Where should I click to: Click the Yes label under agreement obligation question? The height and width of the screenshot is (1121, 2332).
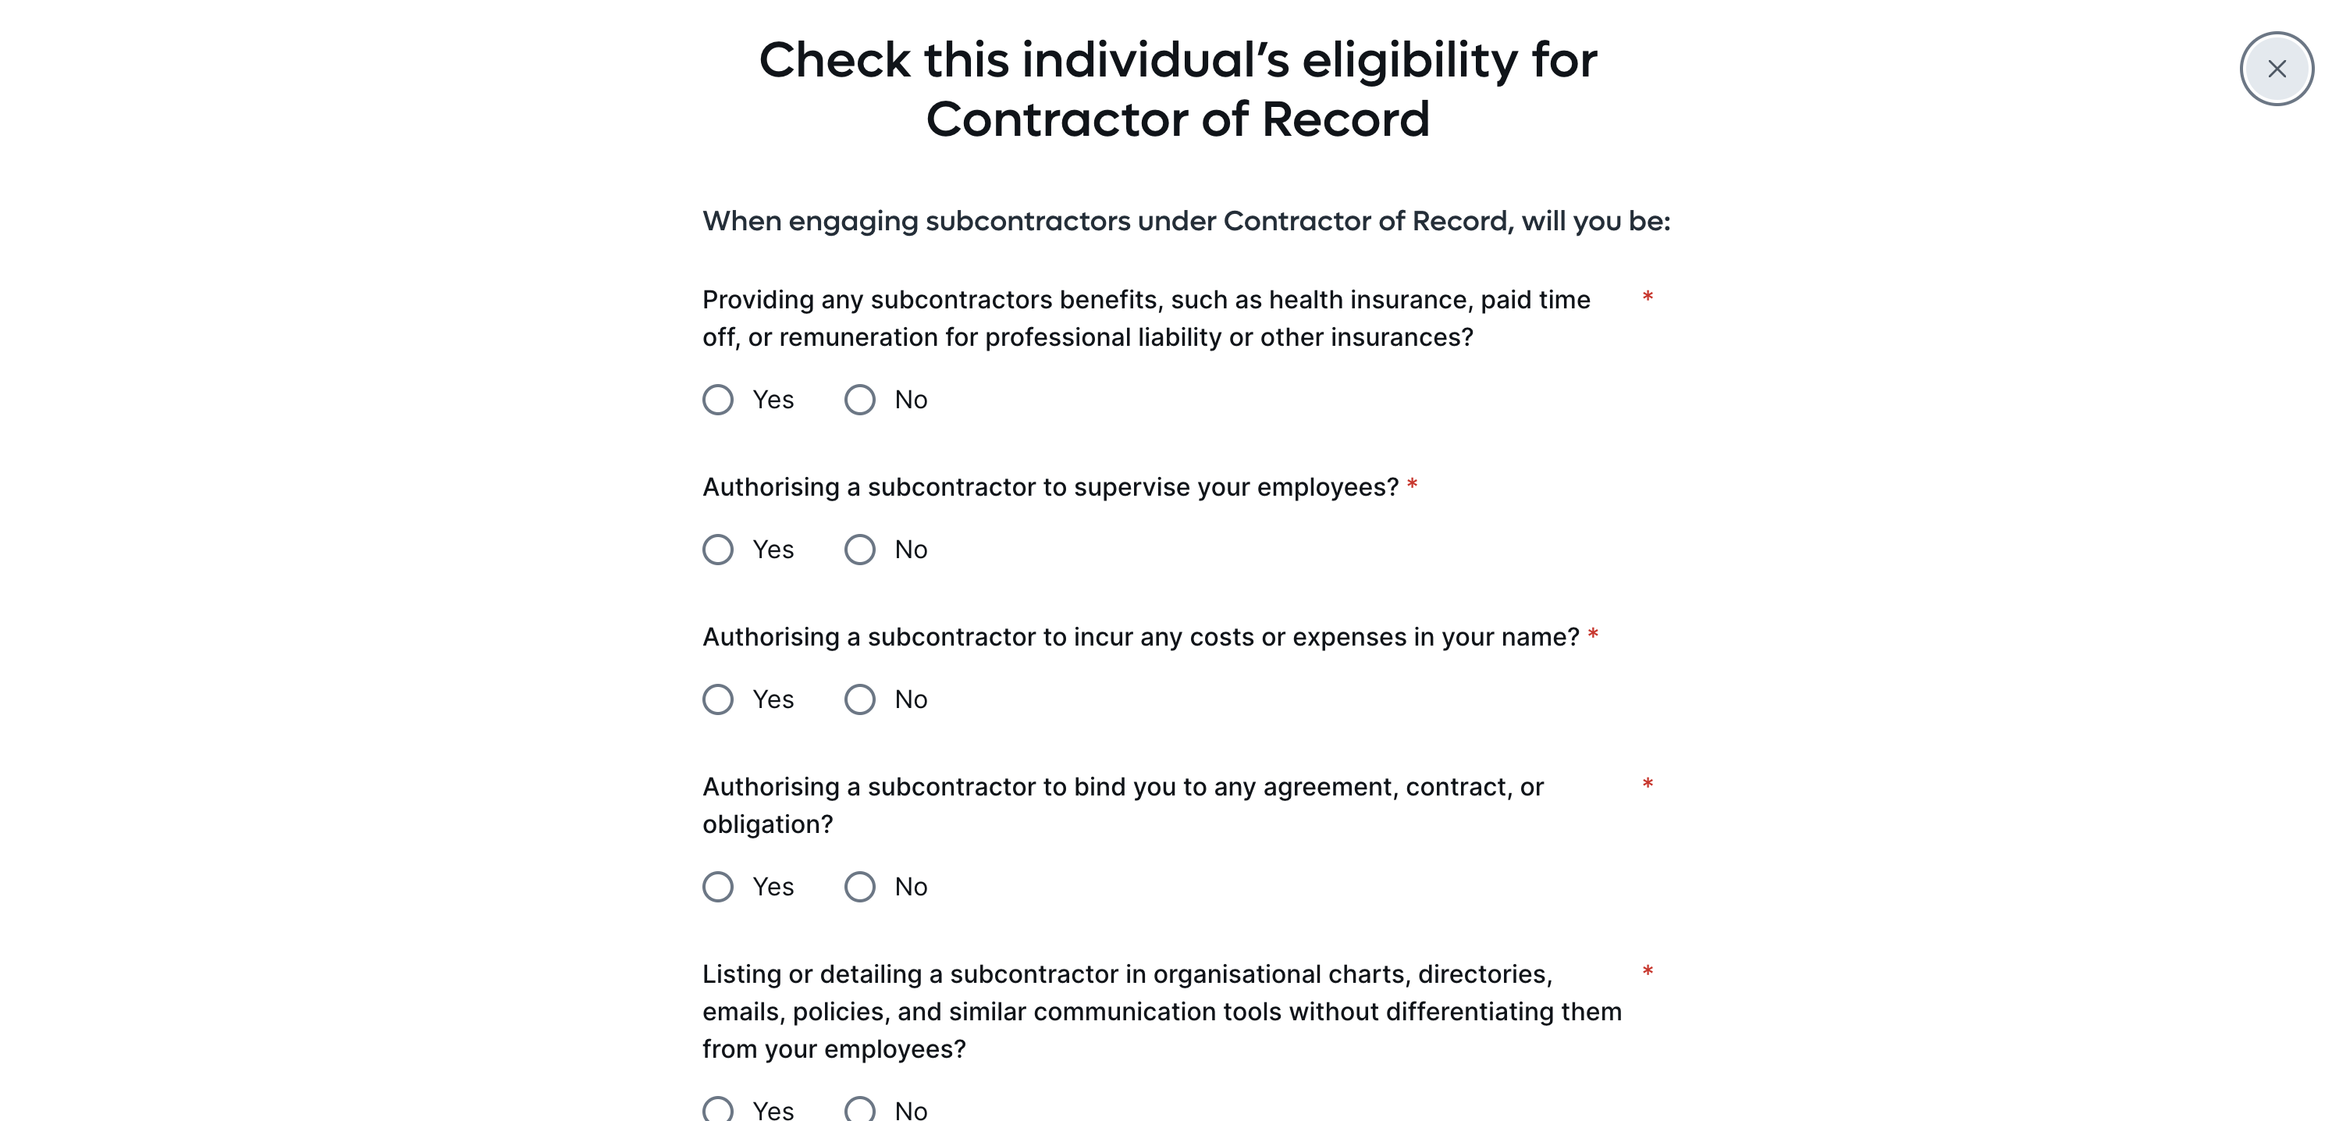coord(773,887)
